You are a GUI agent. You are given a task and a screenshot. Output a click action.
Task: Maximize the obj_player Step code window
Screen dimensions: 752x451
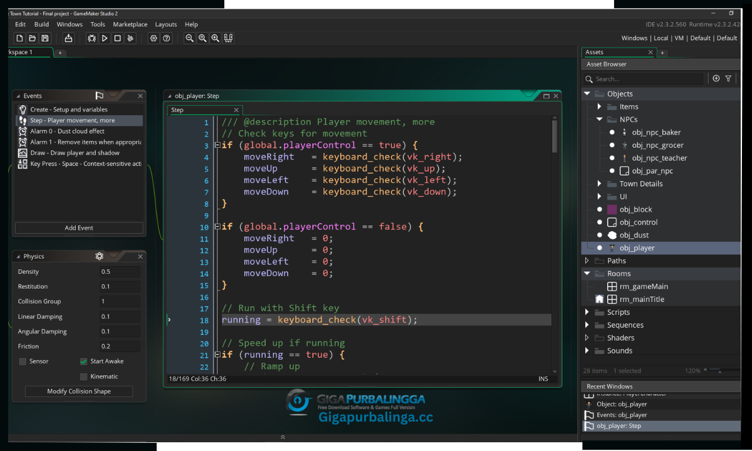click(x=546, y=96)
